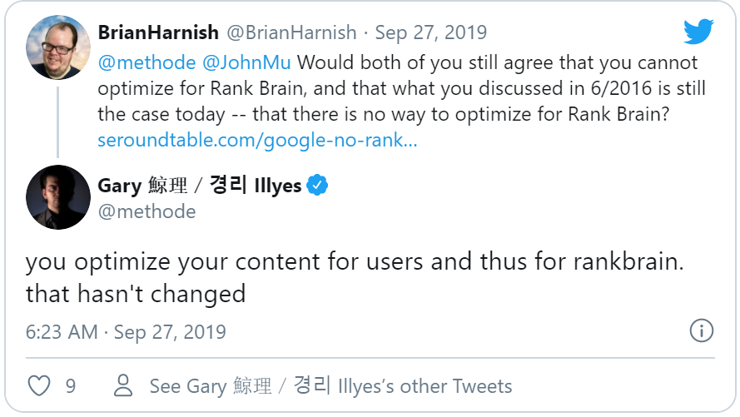Click the Twitter bird logo
The height and width of the screenshot is (417, 740).
(x=698, y=32)
